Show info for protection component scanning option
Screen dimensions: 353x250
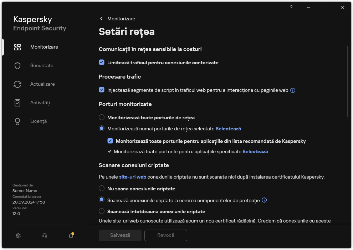coord(264,200)
